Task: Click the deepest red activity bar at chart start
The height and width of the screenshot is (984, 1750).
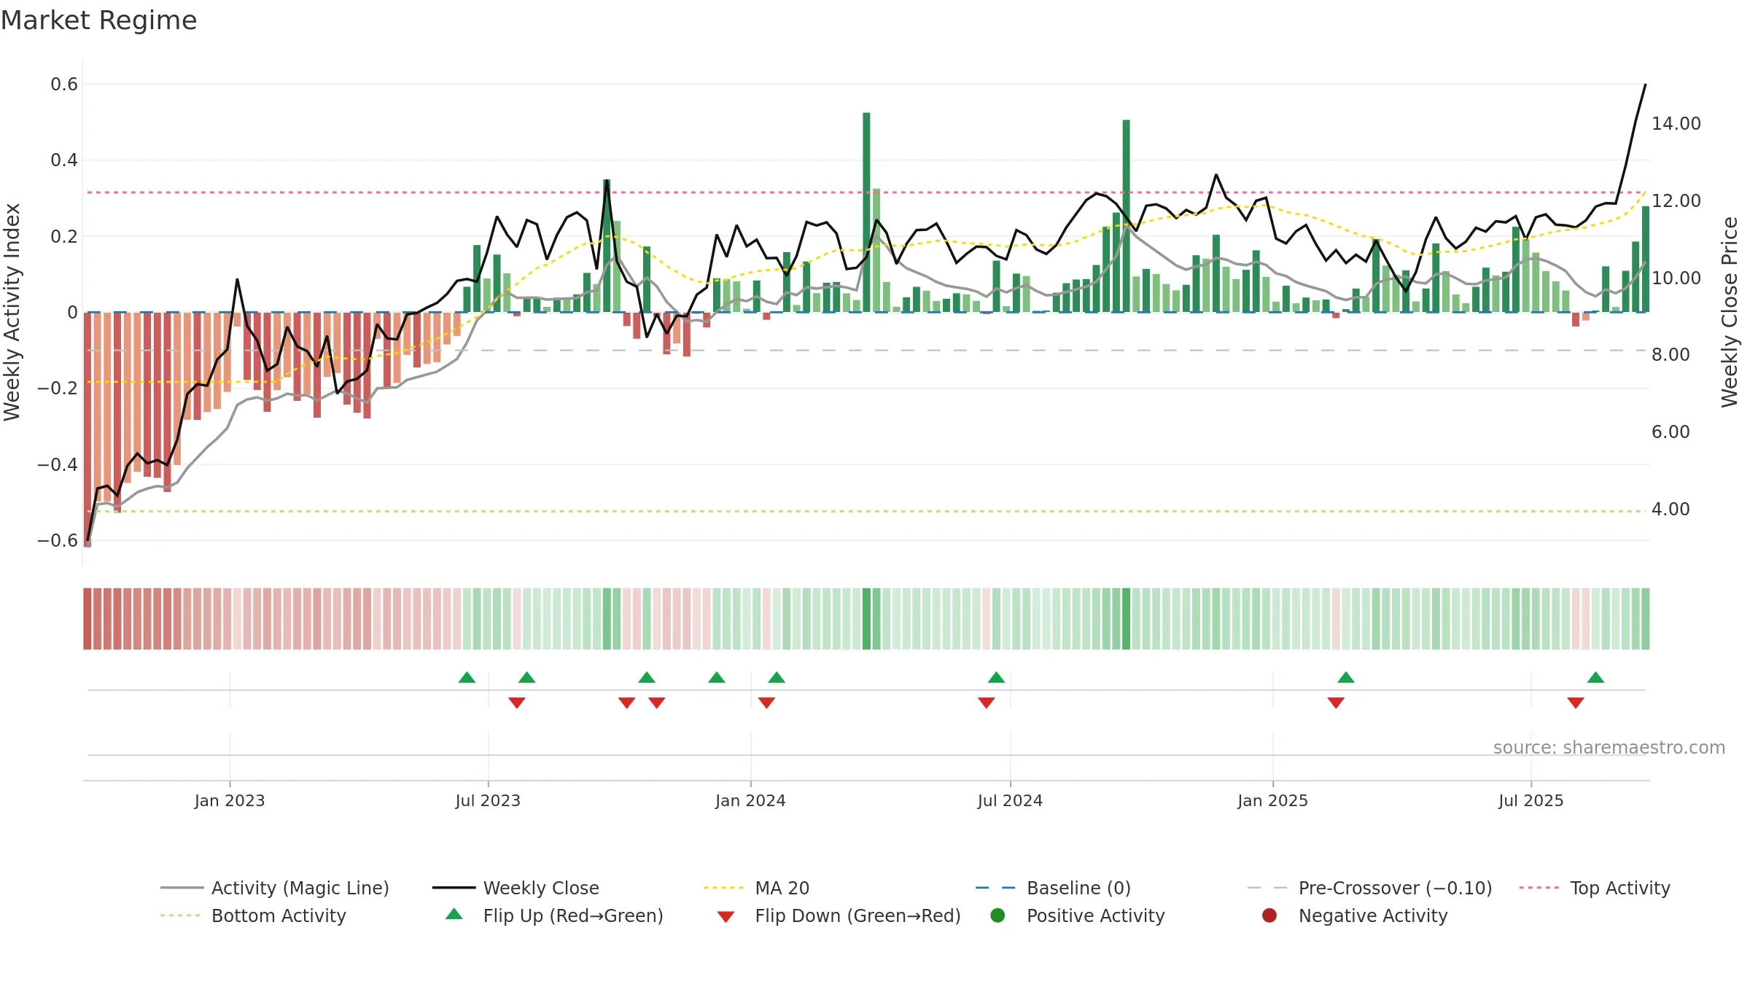Action: (x=87, y=429)
